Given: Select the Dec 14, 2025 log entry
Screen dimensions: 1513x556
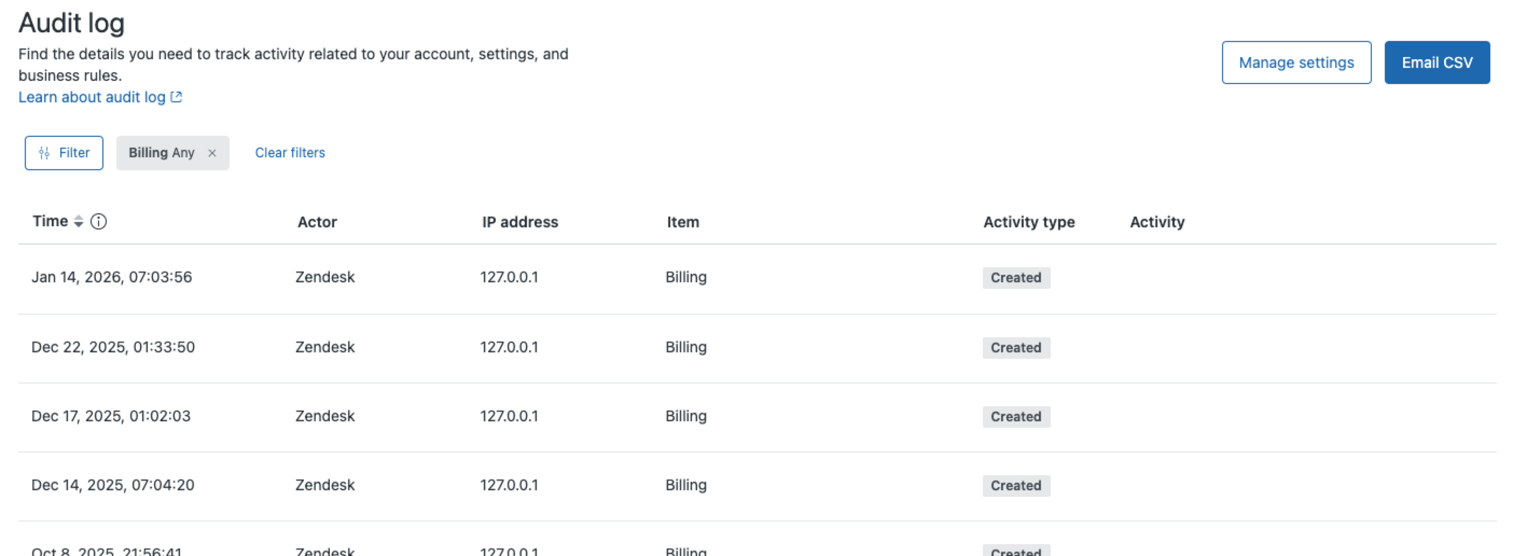Looking at the screenshot, I should click(x=113, y=485).
